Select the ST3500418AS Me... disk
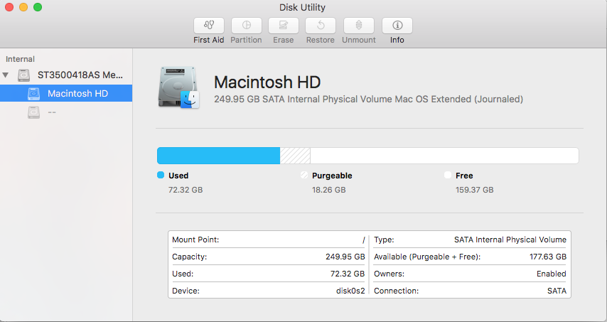 (x=66, y=75)
